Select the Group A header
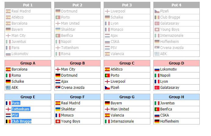The height and width of the screenshot is (136, 211). pos(28,63)
